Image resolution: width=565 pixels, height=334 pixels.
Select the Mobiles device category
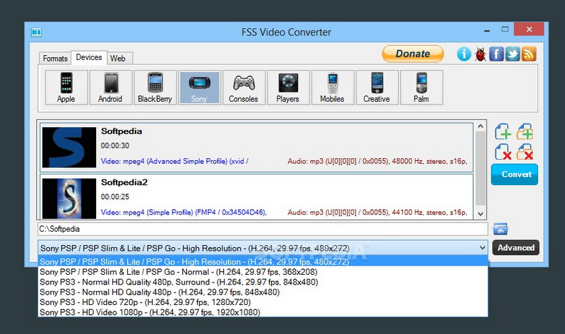(x=332, y=88)
